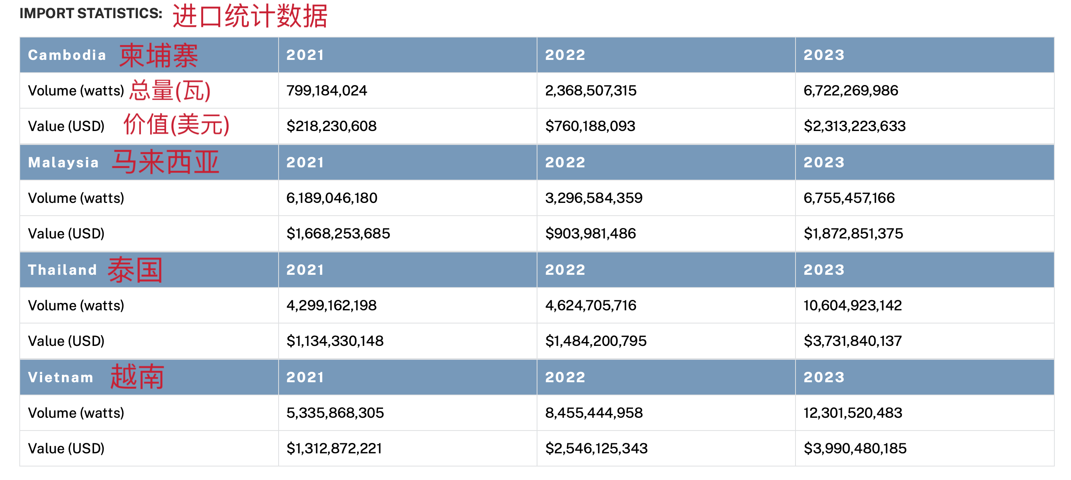Click Malaysia's 2023 value $1,872,851,375
Screen dimensions: 1071x480
tap(853, 233)
